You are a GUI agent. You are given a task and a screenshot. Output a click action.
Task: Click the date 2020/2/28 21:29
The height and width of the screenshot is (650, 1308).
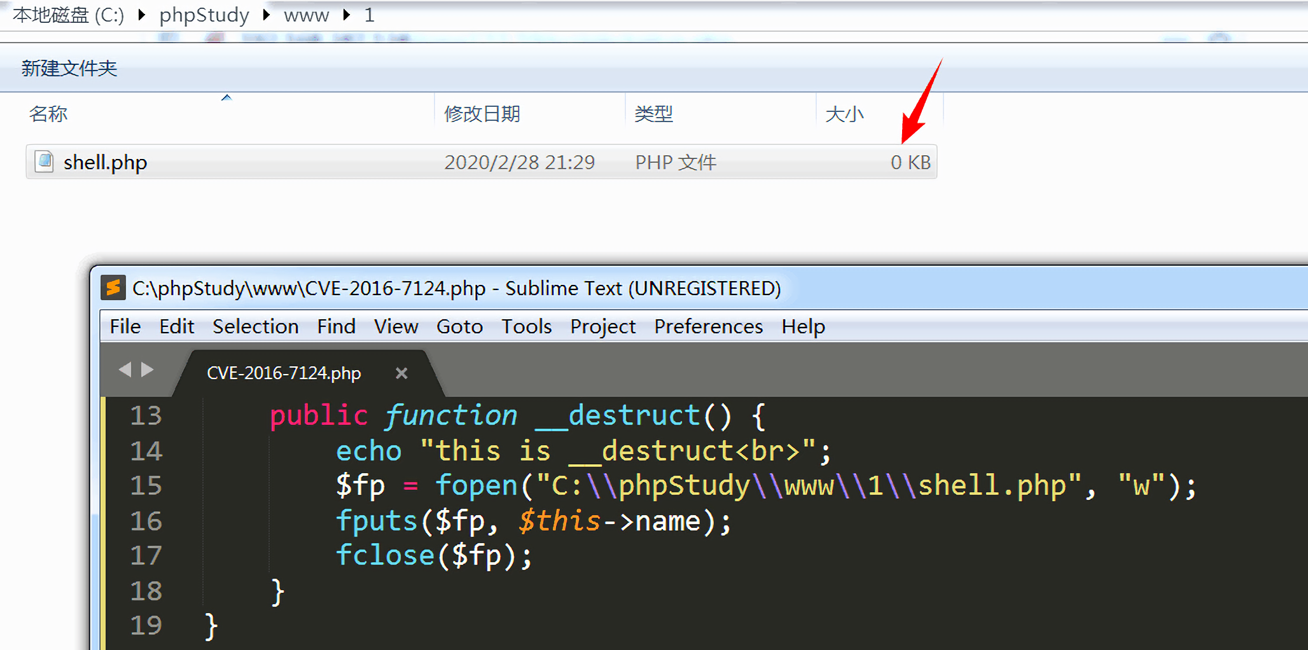(x=519, y=162)
